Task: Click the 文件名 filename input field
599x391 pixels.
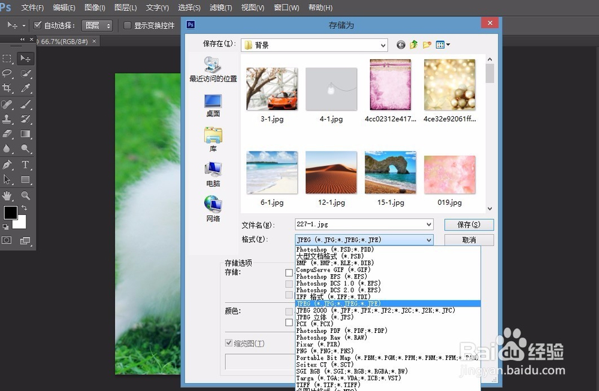Action: click(359, 225)
